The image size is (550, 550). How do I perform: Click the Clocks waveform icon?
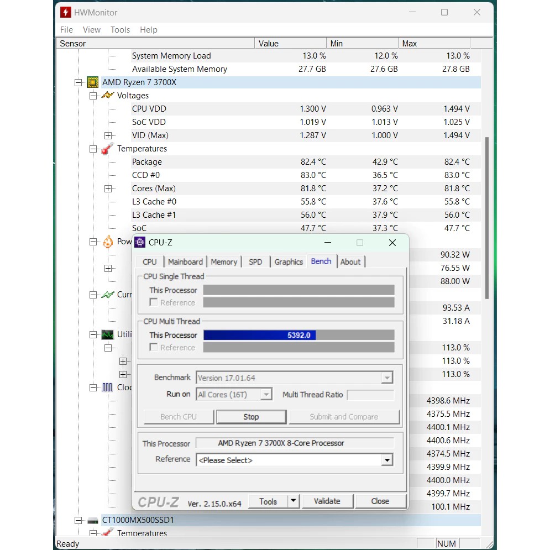click(108, 387)
